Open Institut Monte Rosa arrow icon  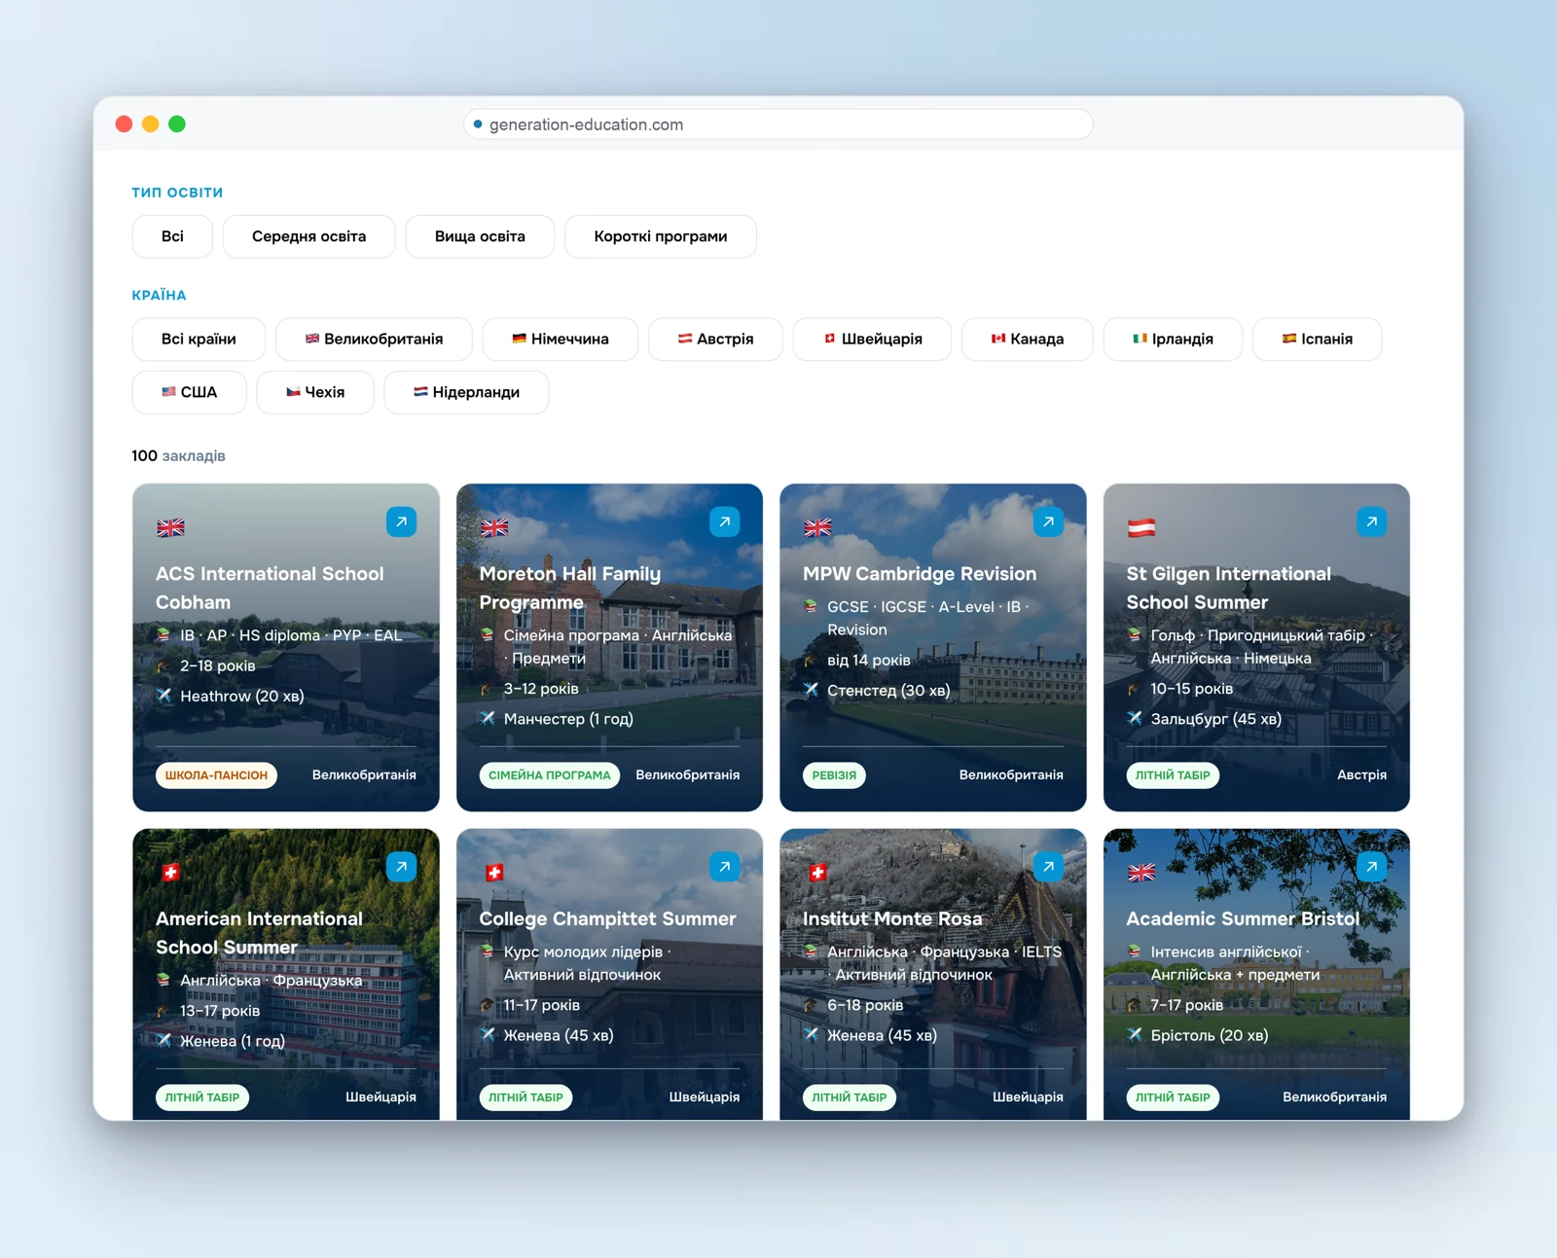pos(1048,867)
